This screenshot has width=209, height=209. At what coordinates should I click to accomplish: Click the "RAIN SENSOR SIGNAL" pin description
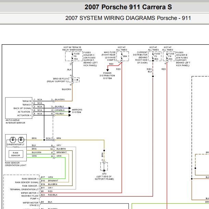[27, 182]
